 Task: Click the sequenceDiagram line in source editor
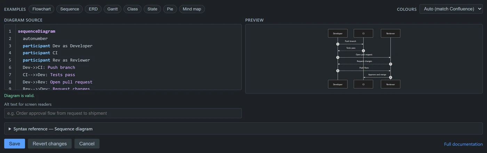(x=37, y=31)
